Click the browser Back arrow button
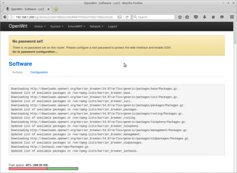This screenshot has height=173, width=237. 5,17
